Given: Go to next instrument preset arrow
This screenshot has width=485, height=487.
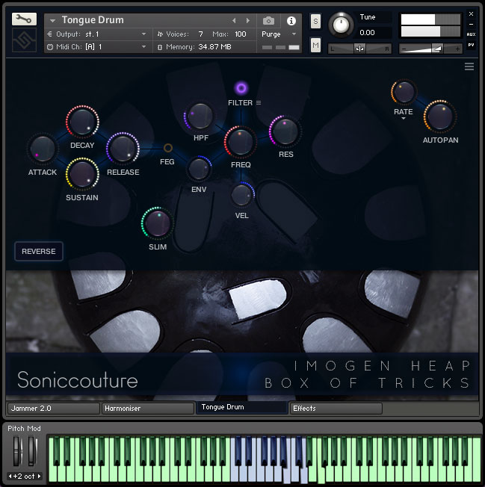Looking at the screenshot, I should [247, 20].
